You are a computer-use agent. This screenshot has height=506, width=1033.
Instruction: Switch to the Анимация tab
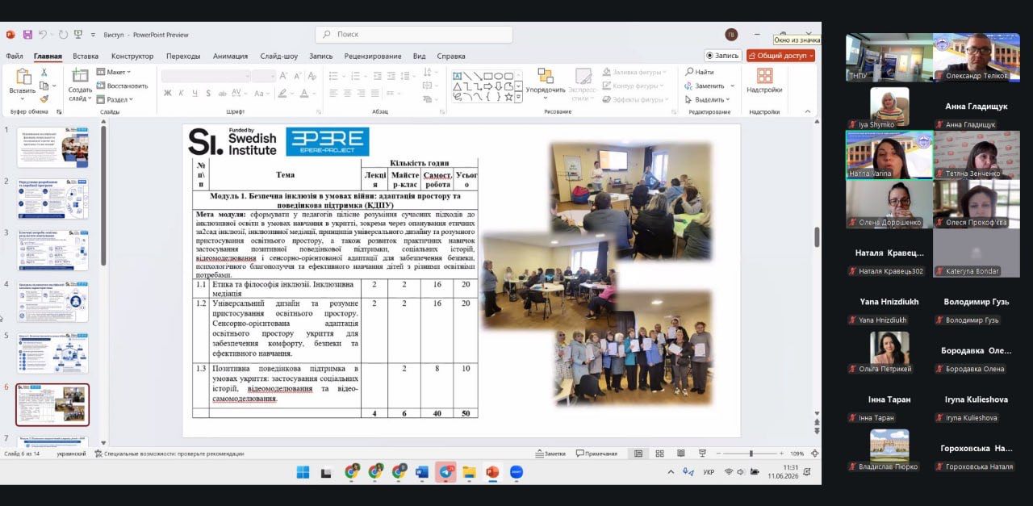pyautogui.click(x=231, y=56)
